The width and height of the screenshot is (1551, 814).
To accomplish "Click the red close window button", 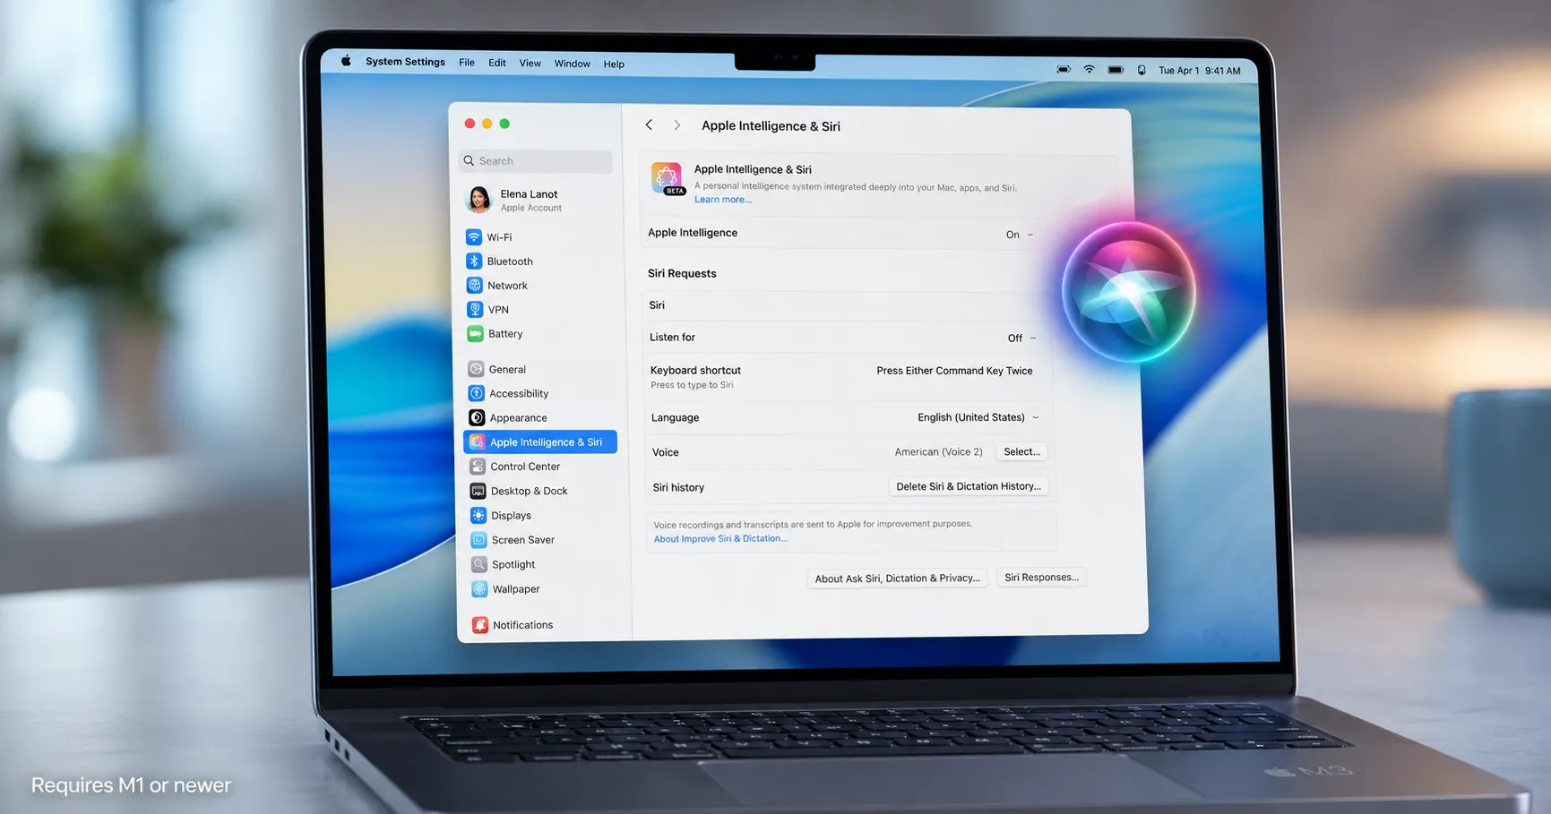I will pyautogui.click(x=470, y=124).
